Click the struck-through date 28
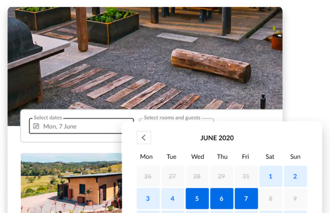The height and width of the screenshot is (213, 330). coord(197,176)
